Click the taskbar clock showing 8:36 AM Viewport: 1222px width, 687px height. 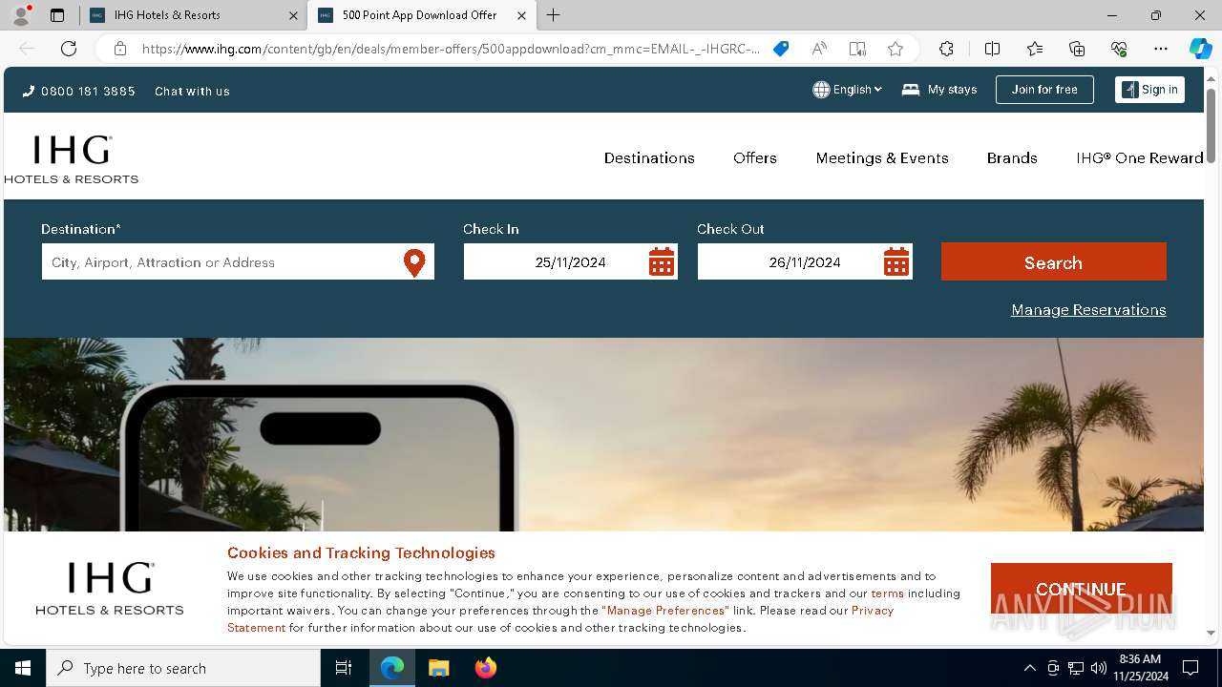1141,668
